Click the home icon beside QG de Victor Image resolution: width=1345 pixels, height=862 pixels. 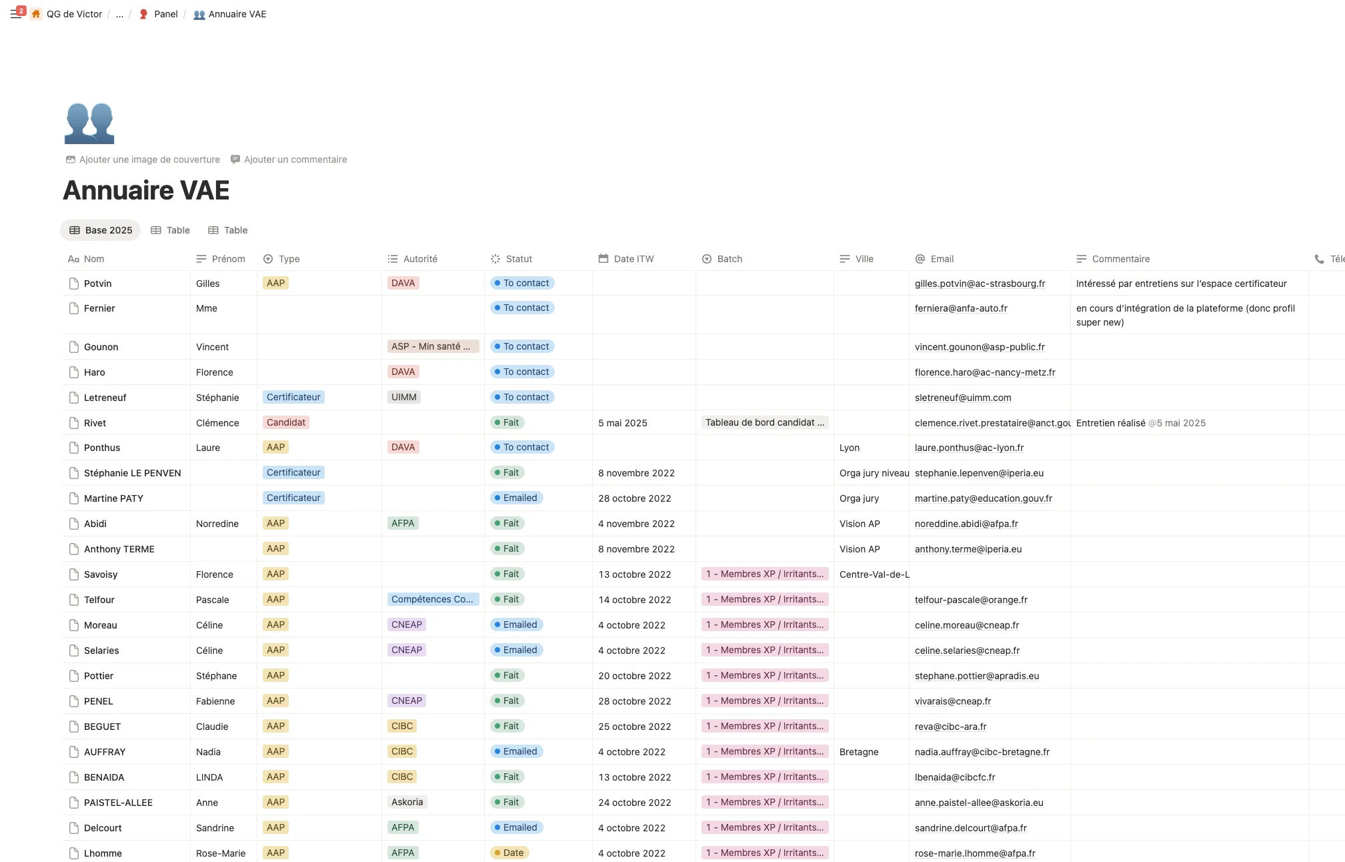pos(35,13)
